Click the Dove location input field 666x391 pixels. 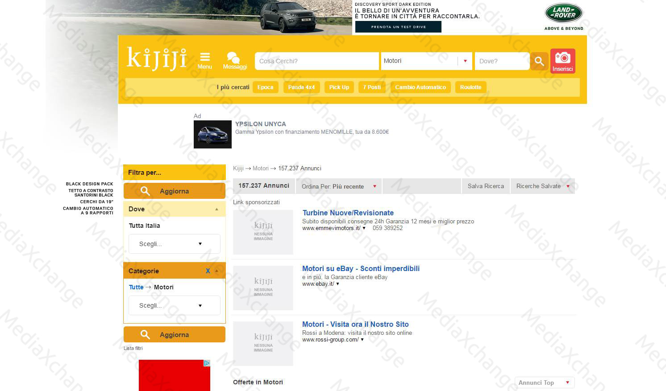coord(502,61)
